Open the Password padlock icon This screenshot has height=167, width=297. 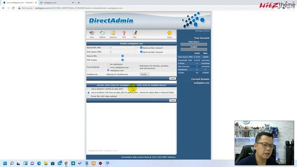(113, 33)
